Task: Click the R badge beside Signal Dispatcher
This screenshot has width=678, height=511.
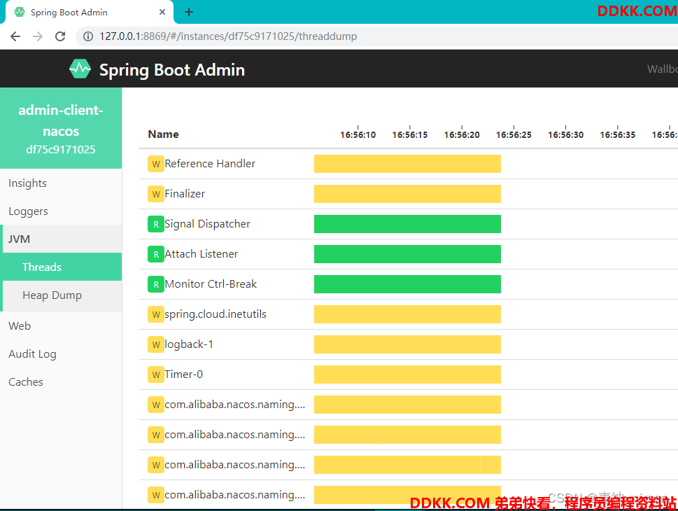Action: pos(155,224)
